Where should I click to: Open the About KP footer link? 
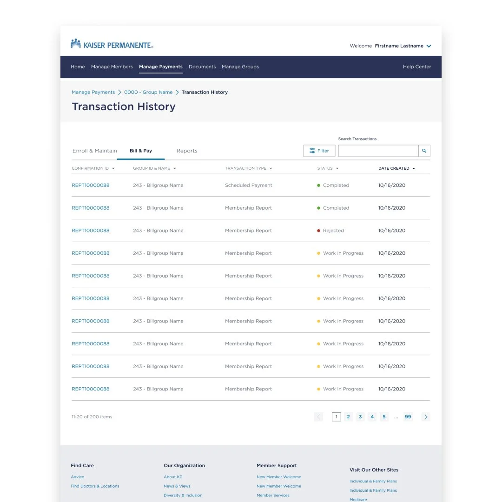pos(173,477)
